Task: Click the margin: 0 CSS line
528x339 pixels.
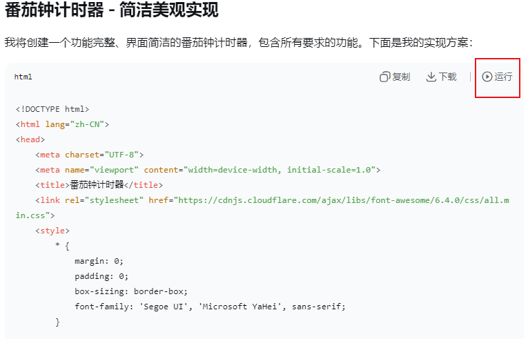Action: click(99, 261)
